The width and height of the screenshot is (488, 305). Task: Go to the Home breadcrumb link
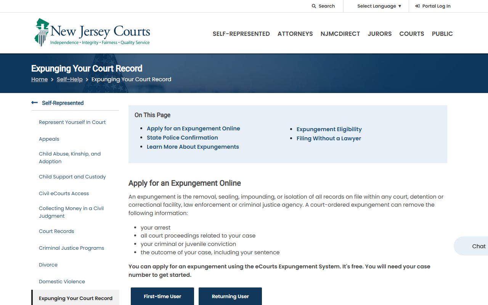40,79
